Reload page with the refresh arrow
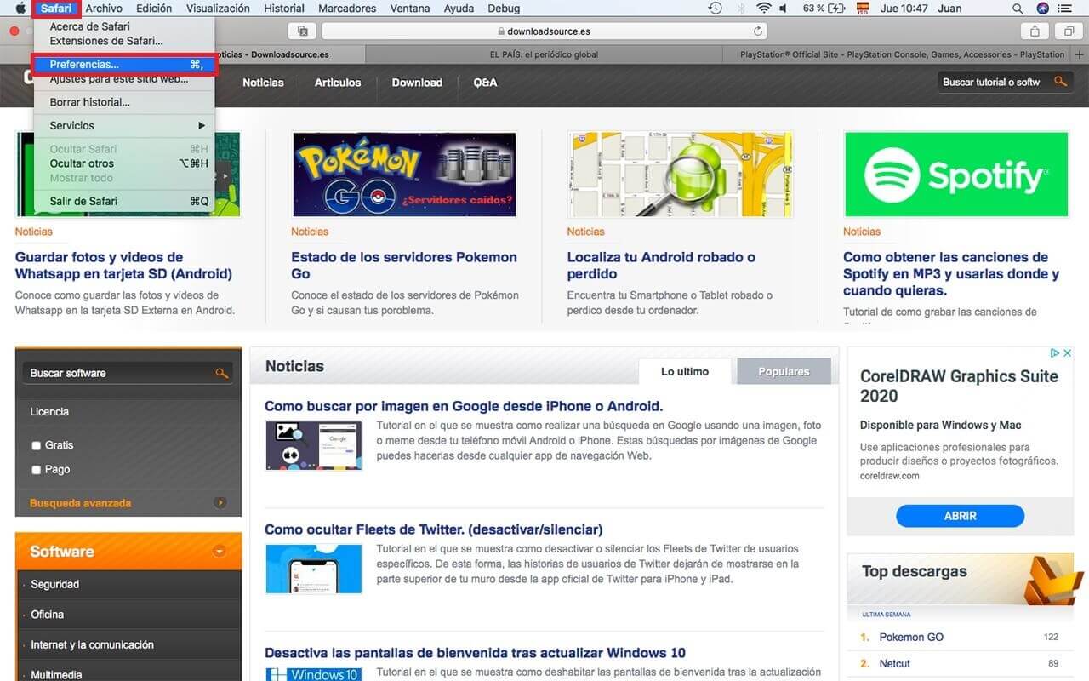Screen dimensions: 1089x681 click(758, 31)
